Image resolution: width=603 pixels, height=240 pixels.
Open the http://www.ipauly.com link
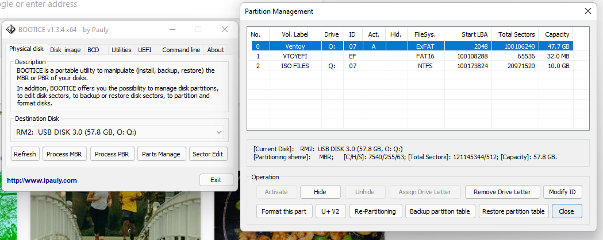(x=42, y=180)
